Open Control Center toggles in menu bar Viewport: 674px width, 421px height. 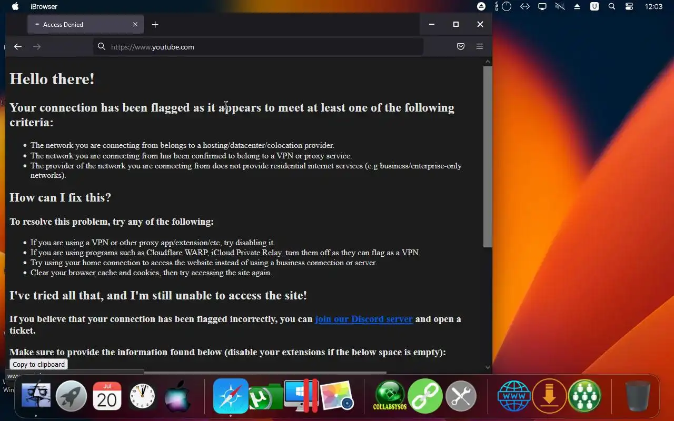(x=629, y=6)
